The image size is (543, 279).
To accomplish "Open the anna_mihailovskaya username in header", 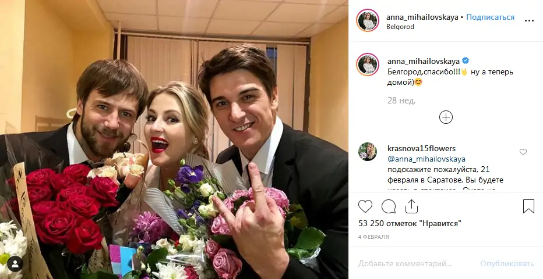I will [x=422, y=17].
